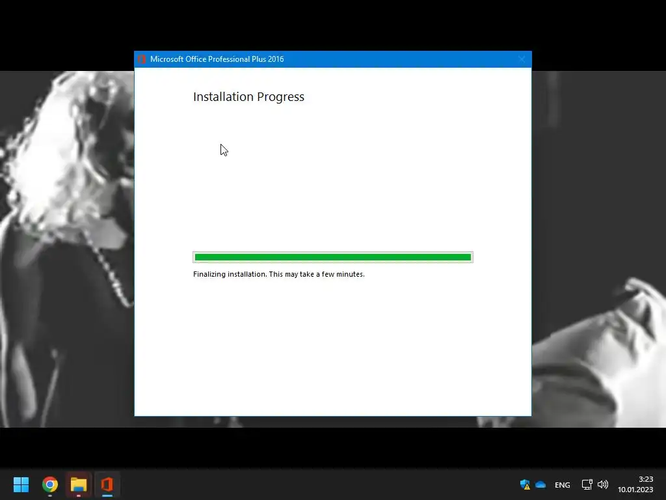Open Windows Security tray icon
666x500 pixels.
(x=525, y=484)
